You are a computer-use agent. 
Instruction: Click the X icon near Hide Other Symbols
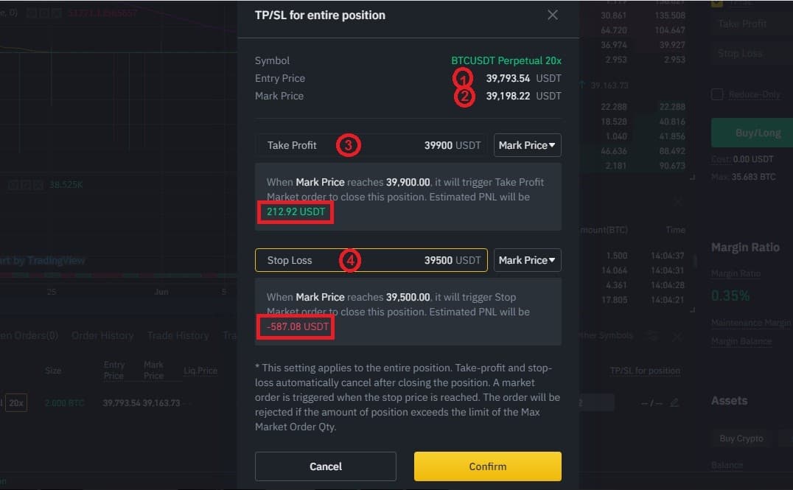coord(677,336)
